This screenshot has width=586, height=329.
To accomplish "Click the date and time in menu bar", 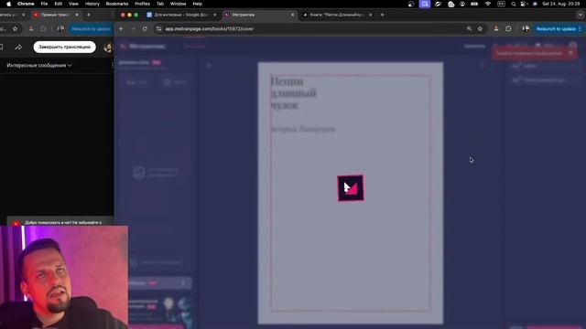I will click(560, 4).
